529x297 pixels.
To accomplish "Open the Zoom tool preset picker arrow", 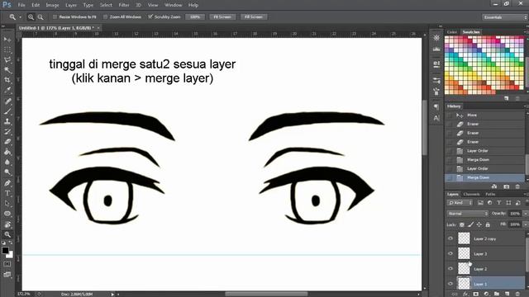I will [20, 16].
